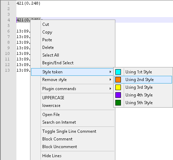Click the cyan 1st style swatch
The height and width of the screenshot is (160, 173).
click(118, 72)
